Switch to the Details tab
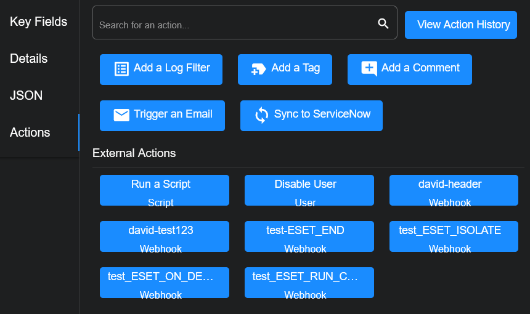The width and height of the screenshot is (530, 314). tap(29, 59)
